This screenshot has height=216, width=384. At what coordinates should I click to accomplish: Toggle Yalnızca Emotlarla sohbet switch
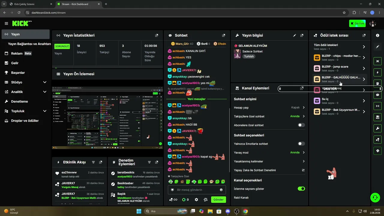301,144
